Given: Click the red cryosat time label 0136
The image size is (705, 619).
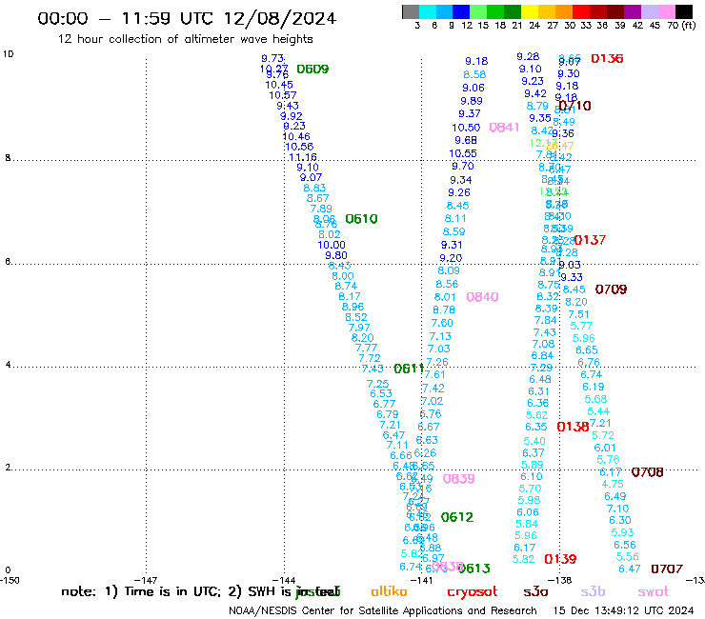Looking at the screenshot, I should coord(607,58).
